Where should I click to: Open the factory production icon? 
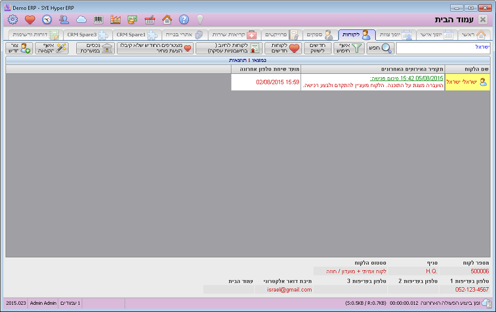pos(115,20)
